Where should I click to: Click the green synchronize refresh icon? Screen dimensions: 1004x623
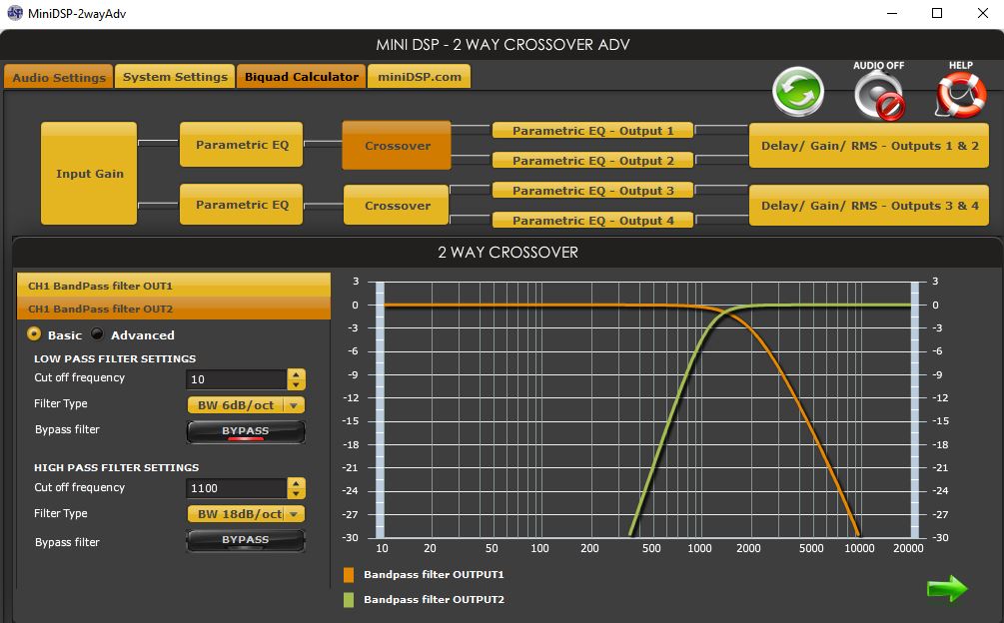[x=798, y=92]
